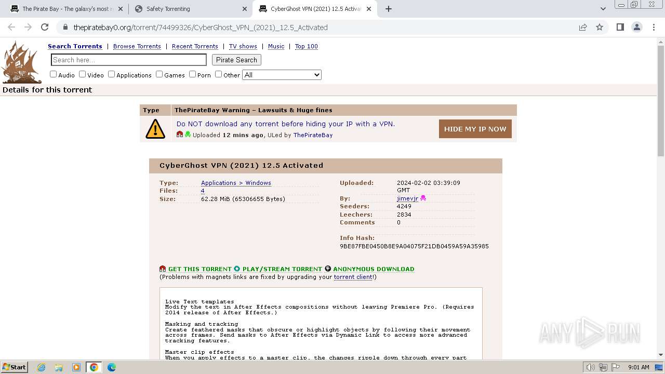Click the browser forward arrow
The image size is (665, 374).
coord(28,28)
